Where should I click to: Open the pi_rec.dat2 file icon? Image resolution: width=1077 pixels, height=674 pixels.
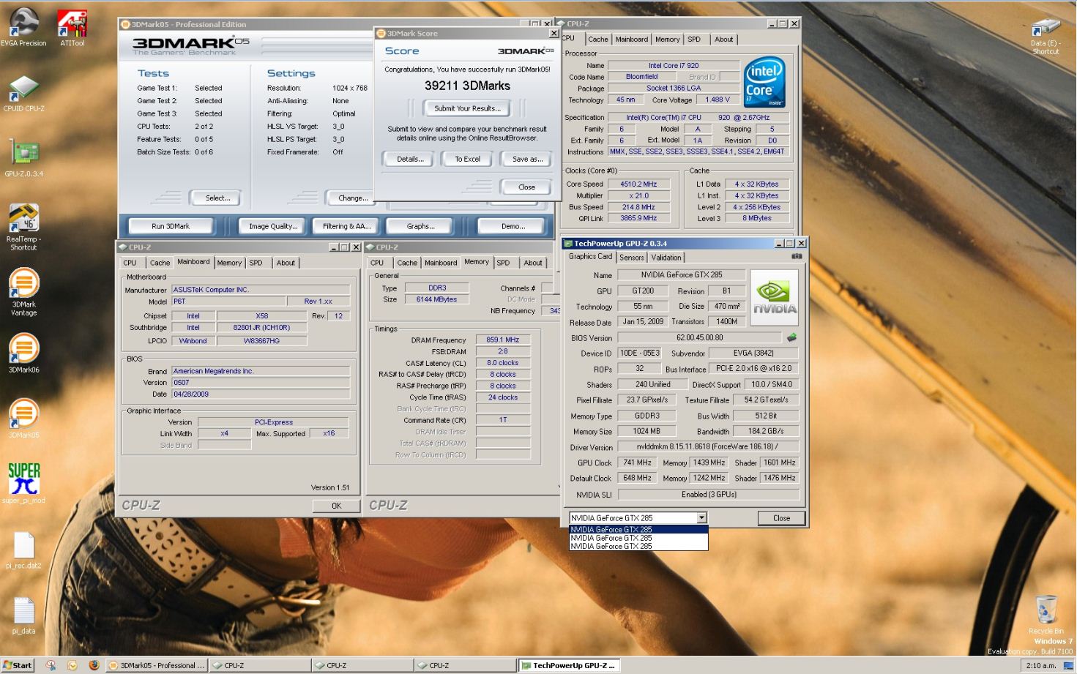23,550
